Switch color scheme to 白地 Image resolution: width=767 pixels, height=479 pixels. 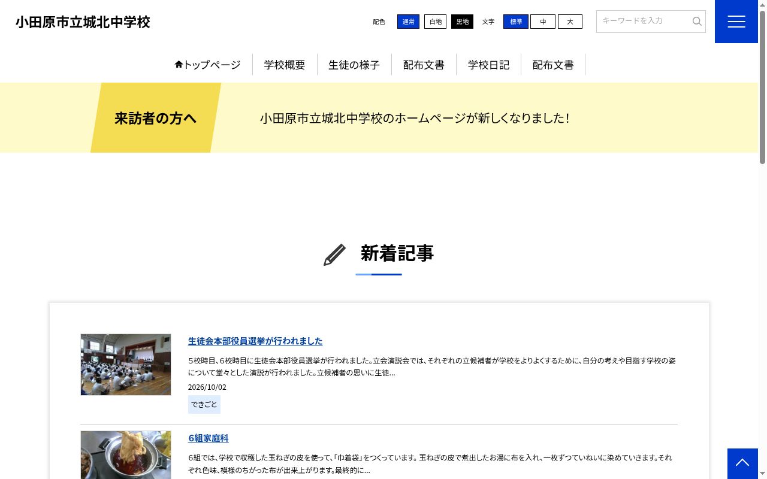pyautogui.click(x=435, y=22)
